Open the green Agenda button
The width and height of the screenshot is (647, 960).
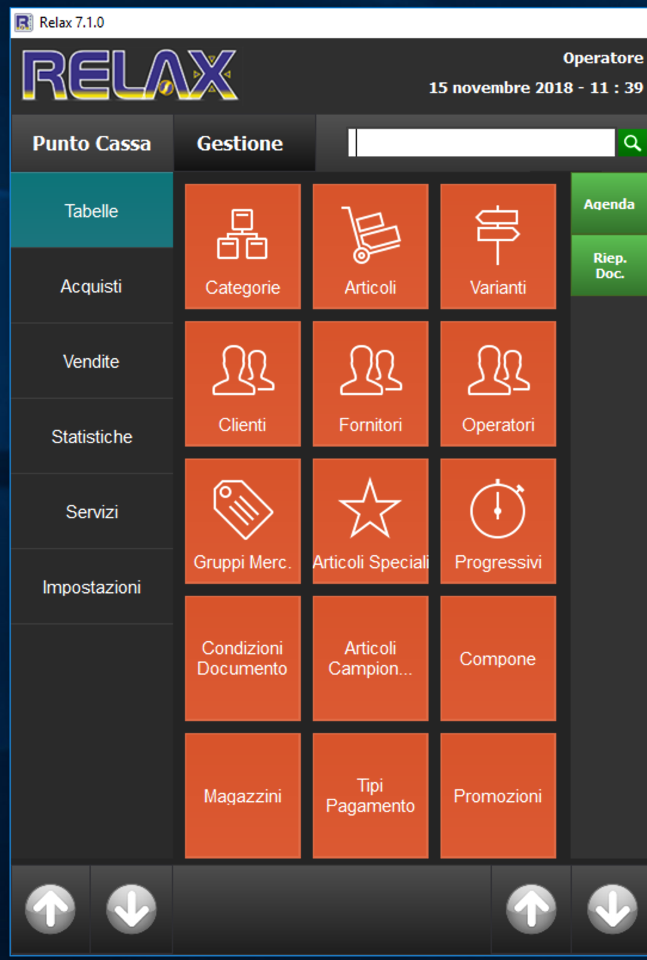point(609,204)
